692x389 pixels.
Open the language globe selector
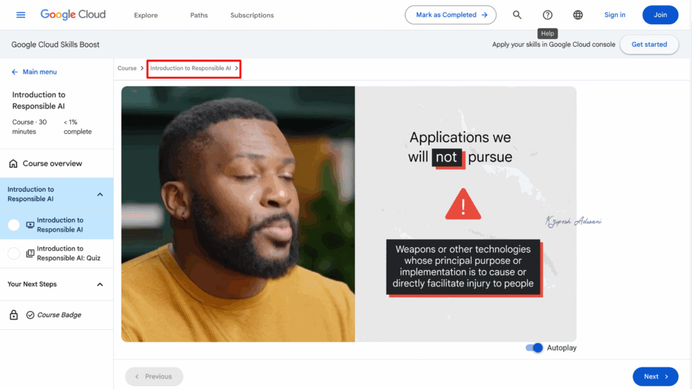578,14
